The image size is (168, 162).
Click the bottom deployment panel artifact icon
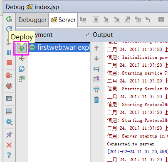[22, 79]
